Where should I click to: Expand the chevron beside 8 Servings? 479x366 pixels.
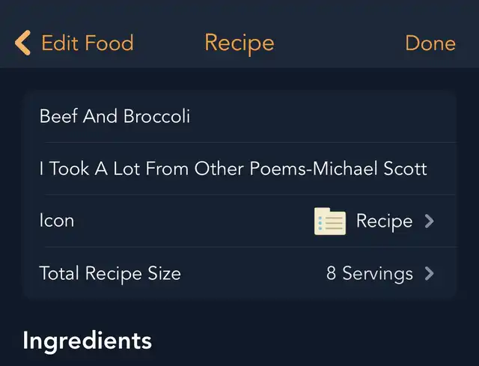pos(430,274)
